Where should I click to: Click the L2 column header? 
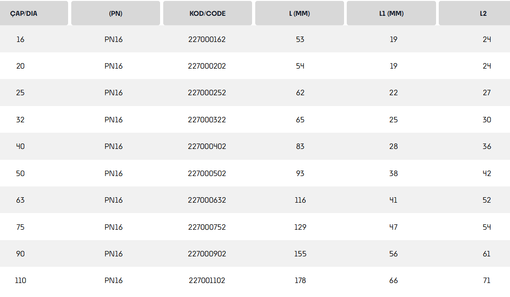483,14
